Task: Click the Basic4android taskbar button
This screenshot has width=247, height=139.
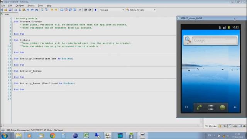Action: tap(108, 136)
